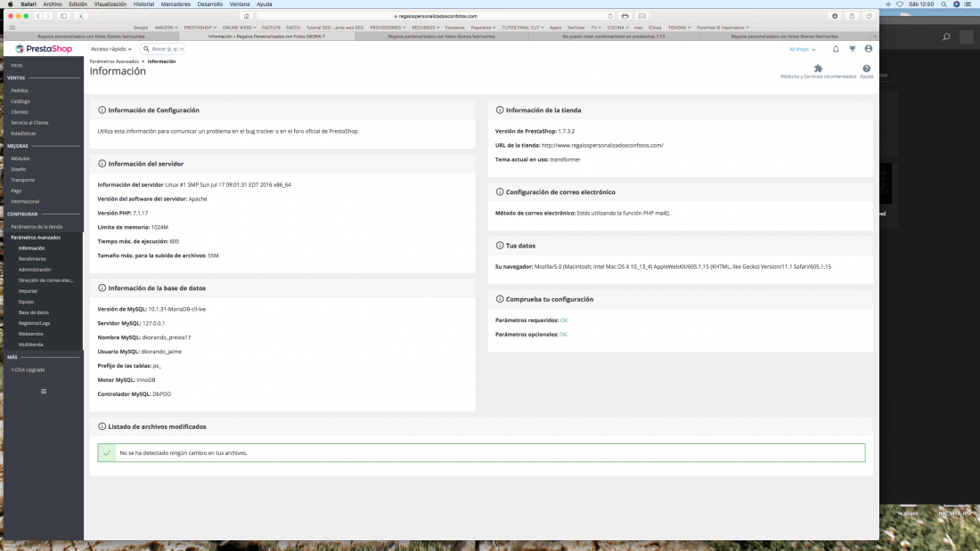Image resolution: width=980 pixels, height=551 pixels.
Task: Open Registros/Logs in the sidebar
Action: pos(34,323)
